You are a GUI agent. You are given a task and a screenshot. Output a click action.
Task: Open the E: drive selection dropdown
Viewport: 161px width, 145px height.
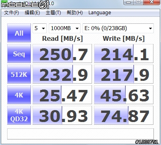118,28
